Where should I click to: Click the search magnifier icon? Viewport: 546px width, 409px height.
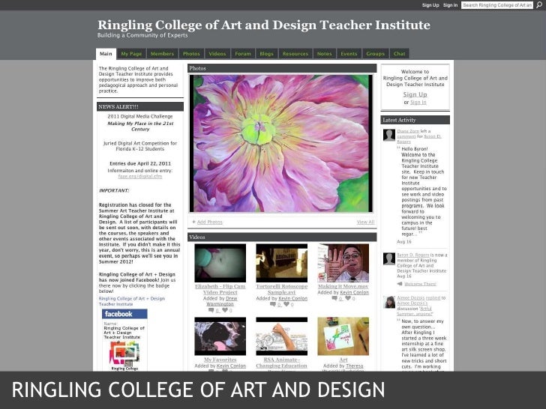click(x=539, y=4)
